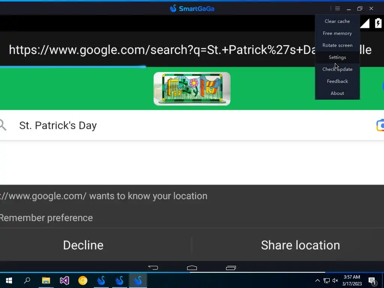Tap the search magnifier icon
The width and height of the screenshot is (384, 288).
[3, 125]
